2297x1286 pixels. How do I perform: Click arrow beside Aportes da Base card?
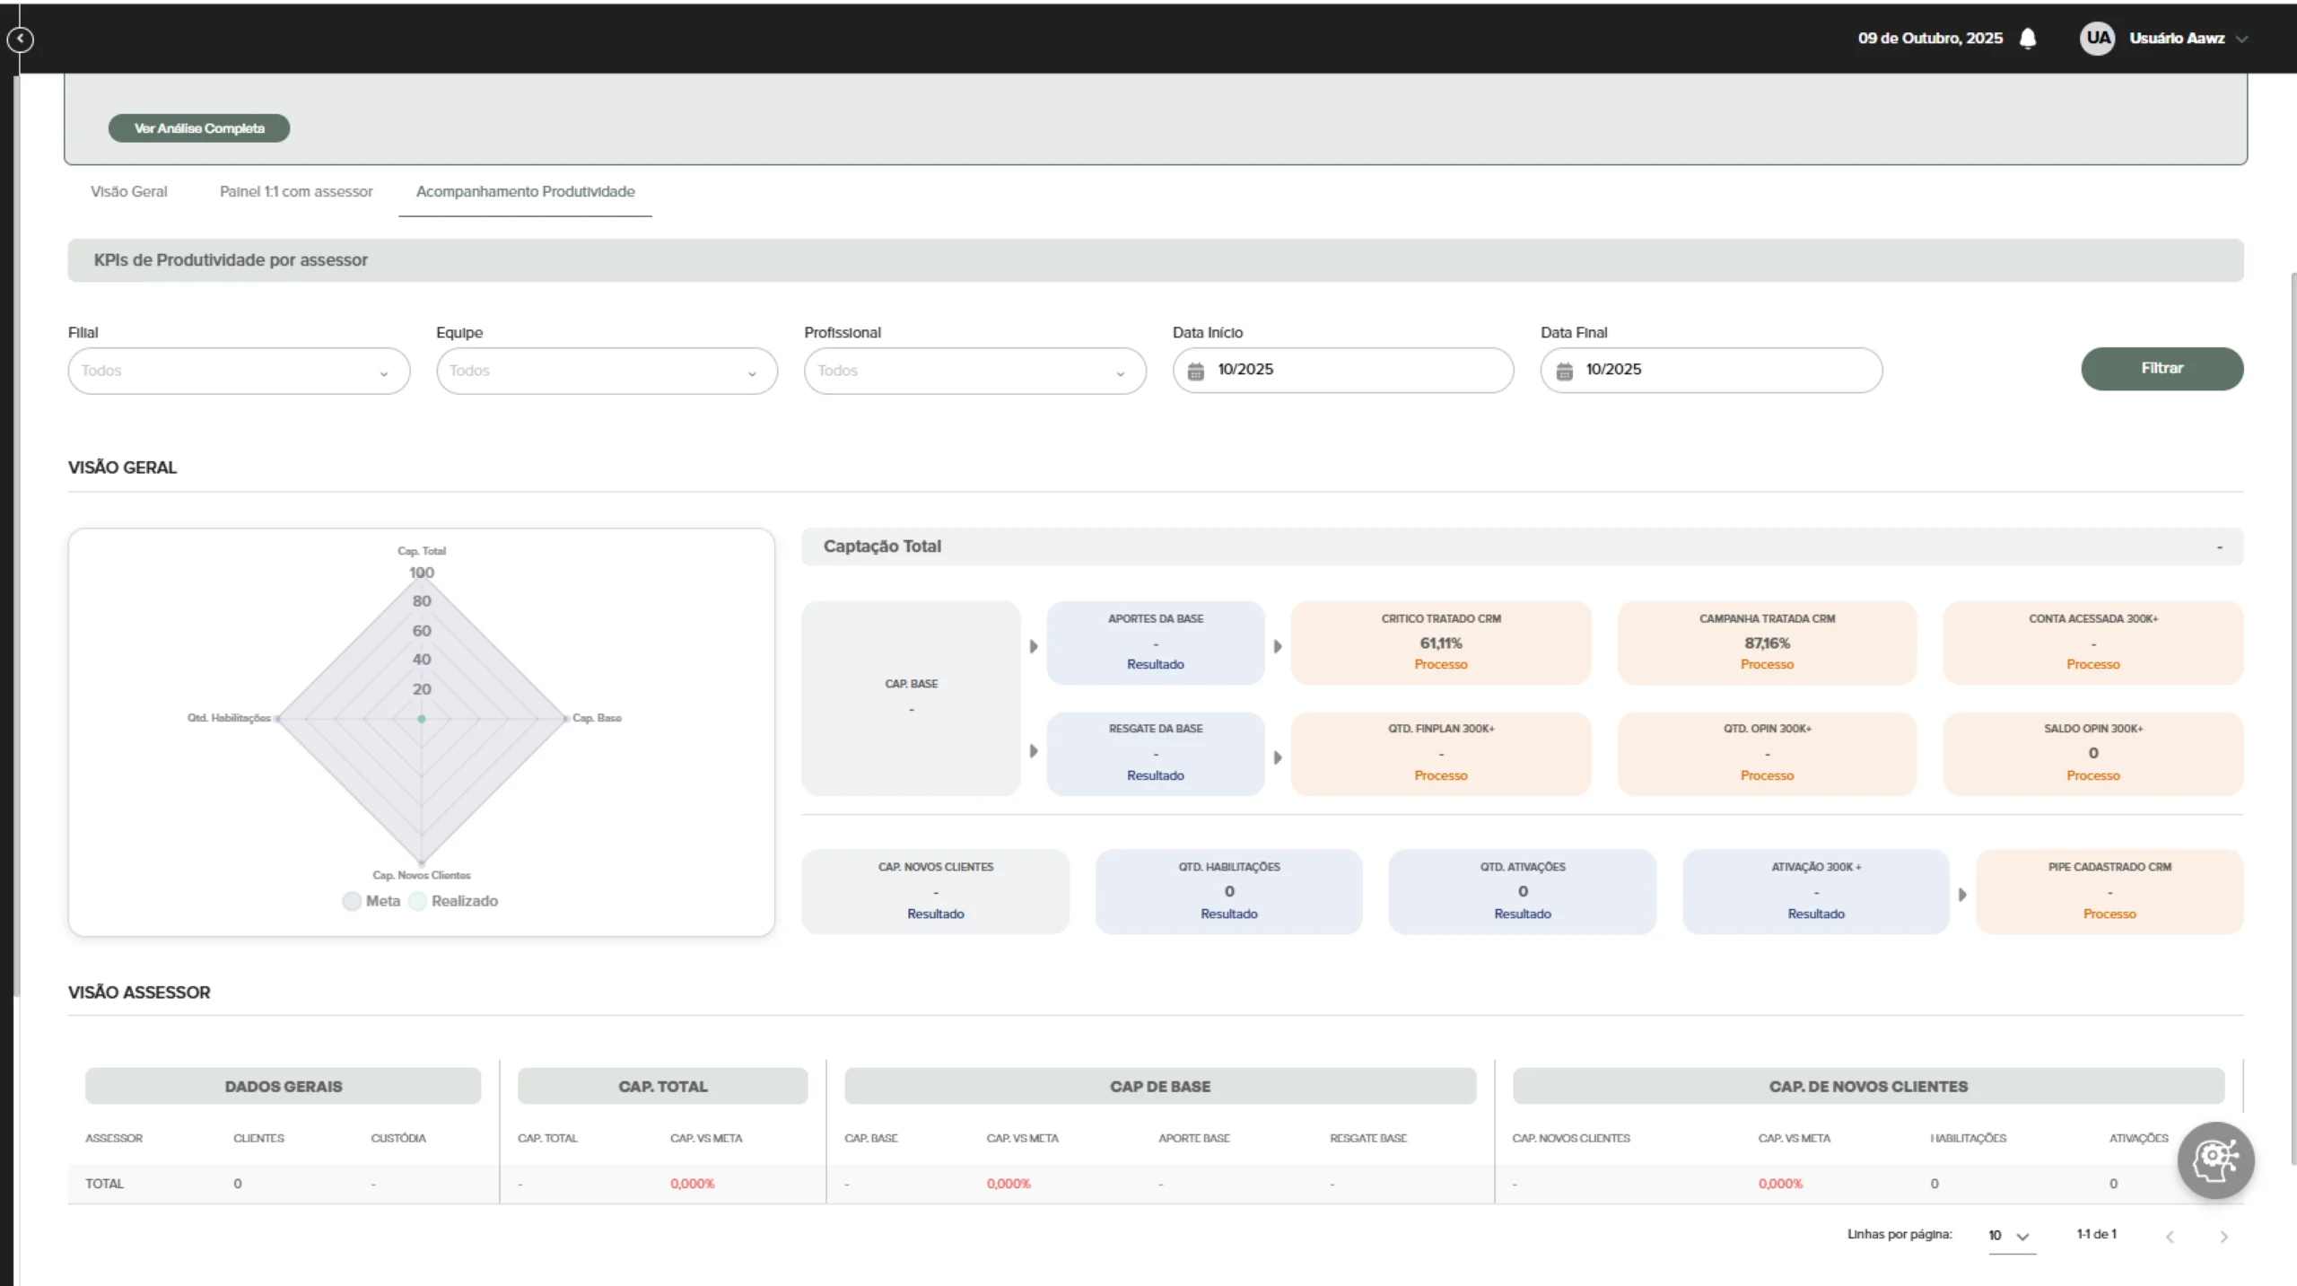tap(1033, 646)
